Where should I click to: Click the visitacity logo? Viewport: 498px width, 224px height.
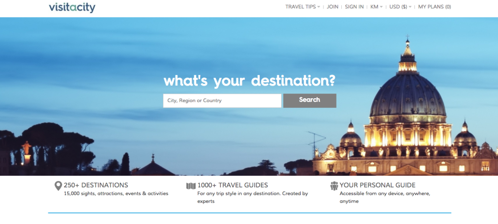click(x=72, y=7)
